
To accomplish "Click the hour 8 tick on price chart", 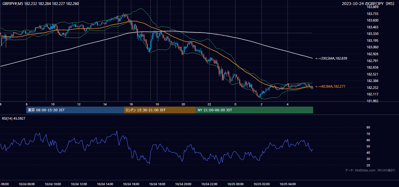I will [x=27, y=104].
